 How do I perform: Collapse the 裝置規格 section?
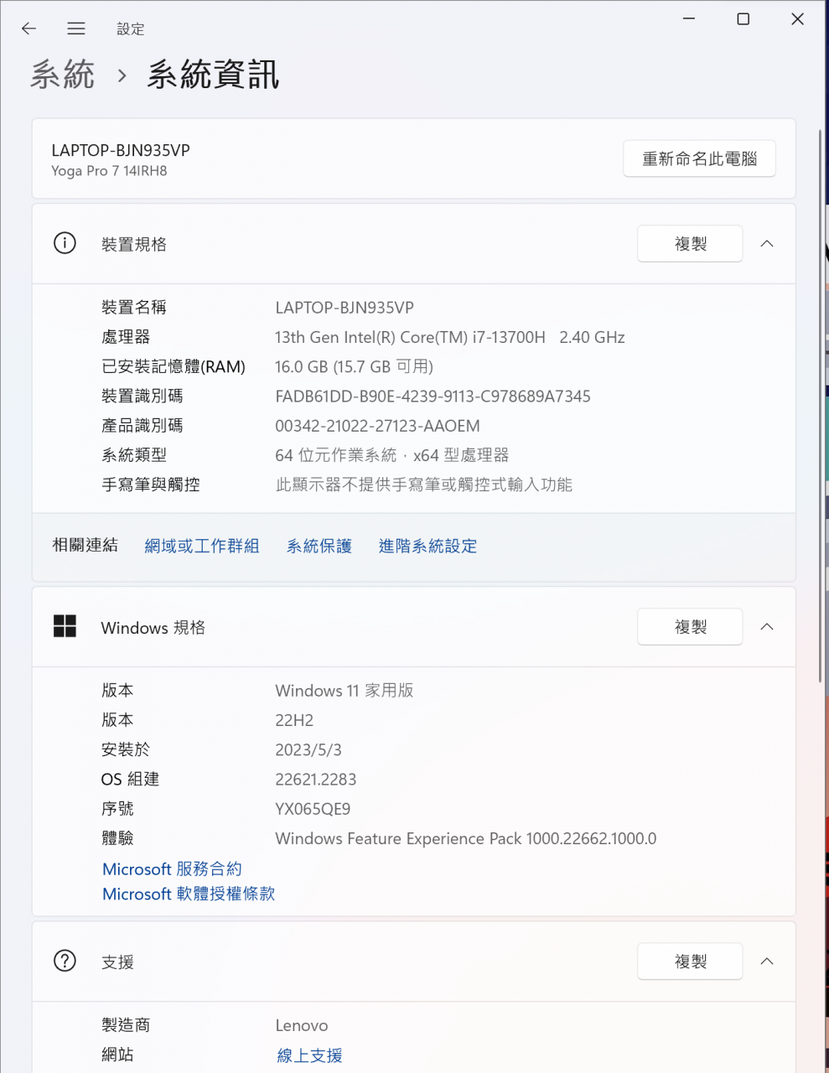pyautogui.click(x=766, y=244)
